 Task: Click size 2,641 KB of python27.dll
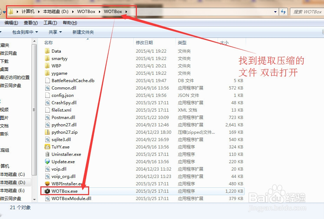click(x=234, y=125)
